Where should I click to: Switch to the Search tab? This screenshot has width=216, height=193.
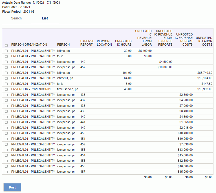[x=16, y=18]
